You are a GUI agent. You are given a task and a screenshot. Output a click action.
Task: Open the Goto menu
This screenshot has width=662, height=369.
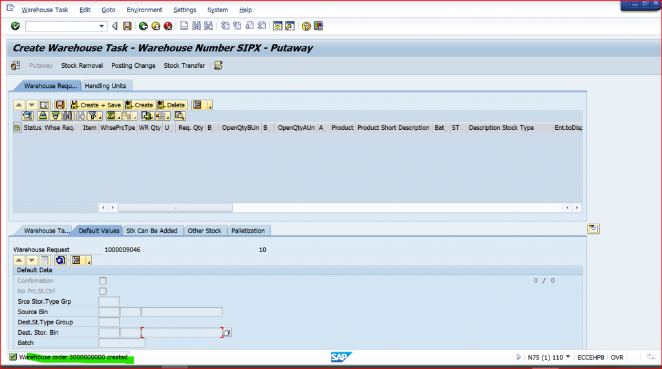109,10
